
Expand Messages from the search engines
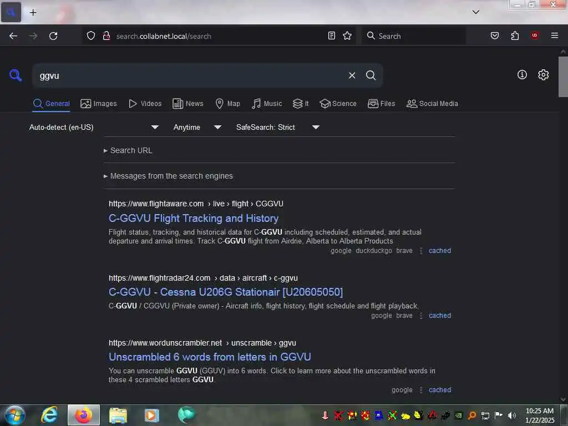[x=169, y=176]
